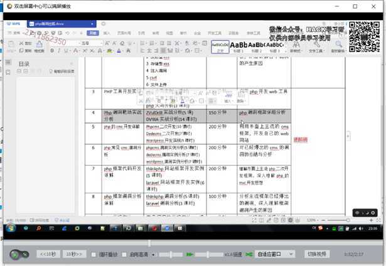Open the 文件 menu in WPS
Viewport: 386px width, 266px height.
pos(14,33)
